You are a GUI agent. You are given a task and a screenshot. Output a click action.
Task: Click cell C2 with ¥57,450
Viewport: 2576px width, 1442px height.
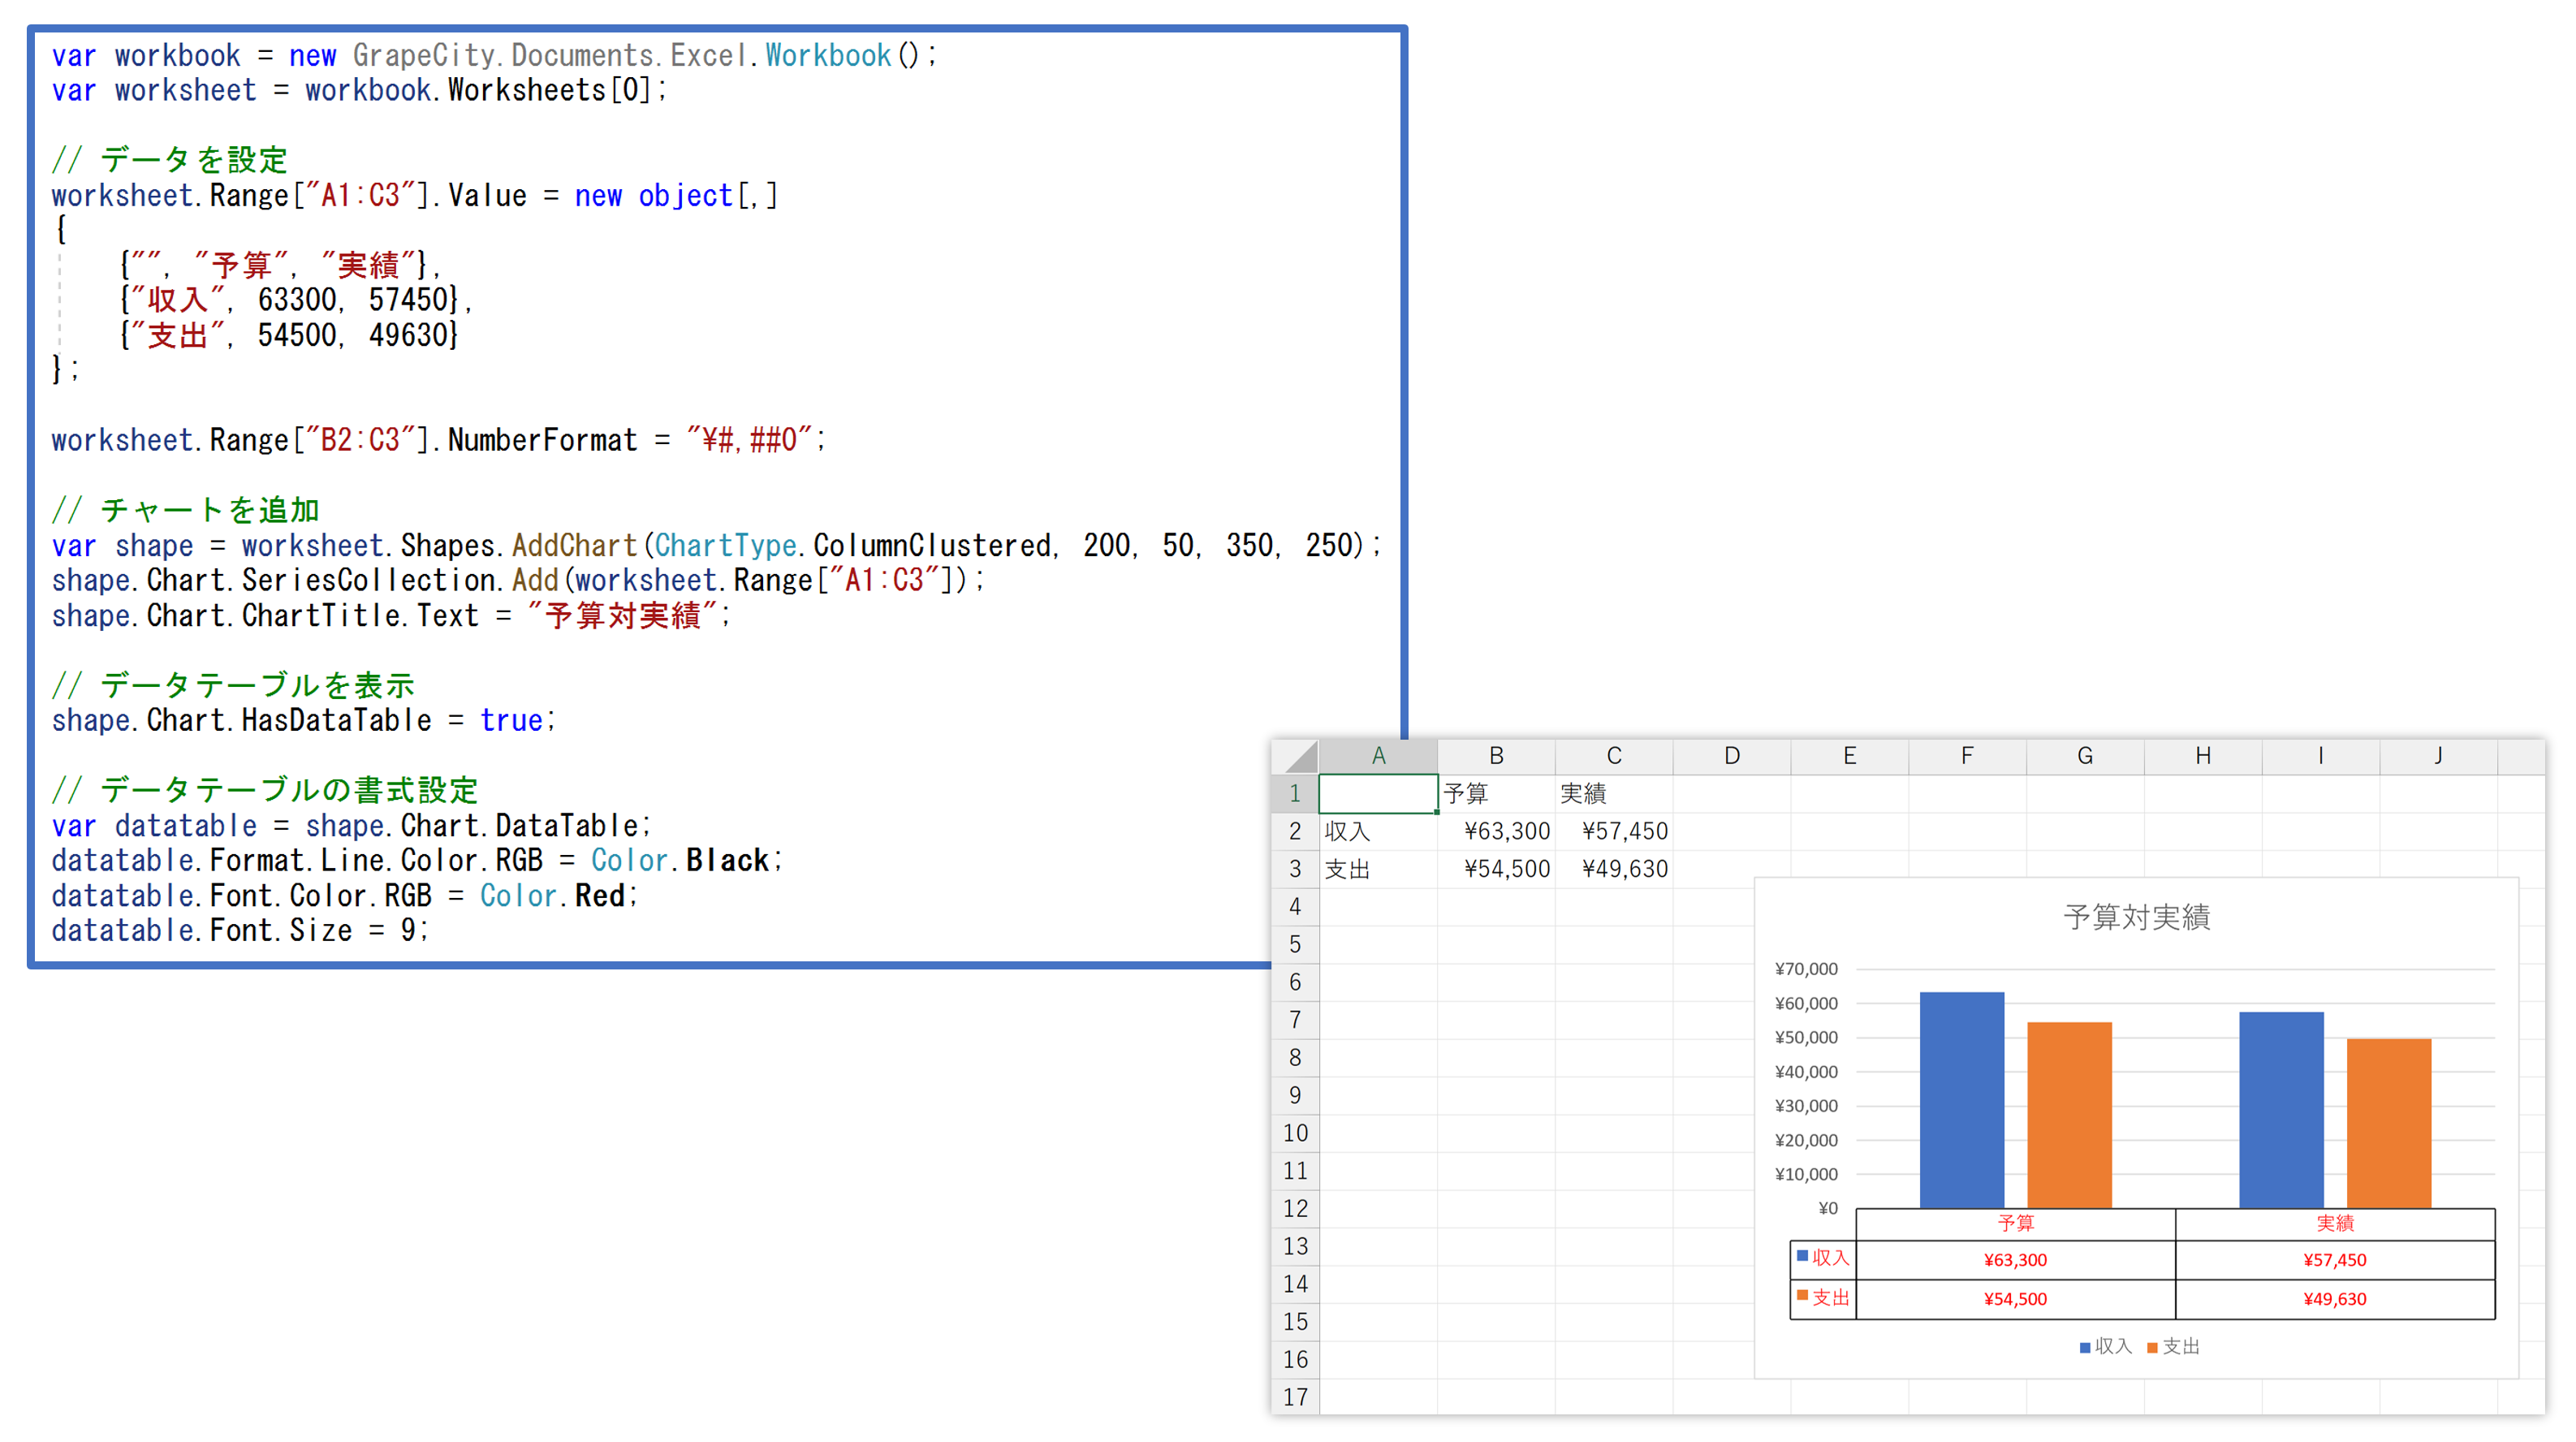(1614, 831)
